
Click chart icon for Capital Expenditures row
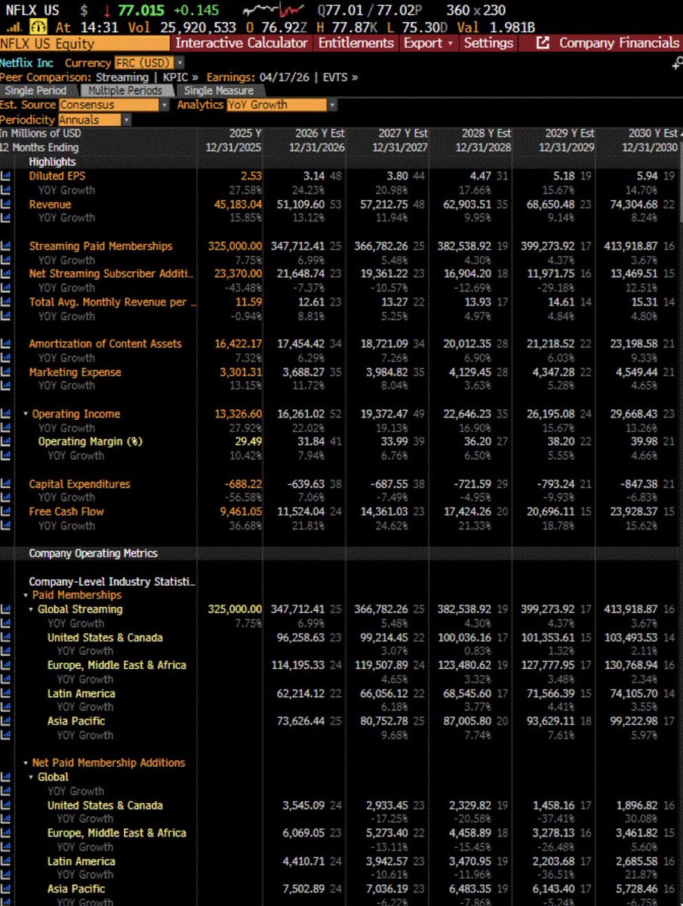tap(6, 484)
